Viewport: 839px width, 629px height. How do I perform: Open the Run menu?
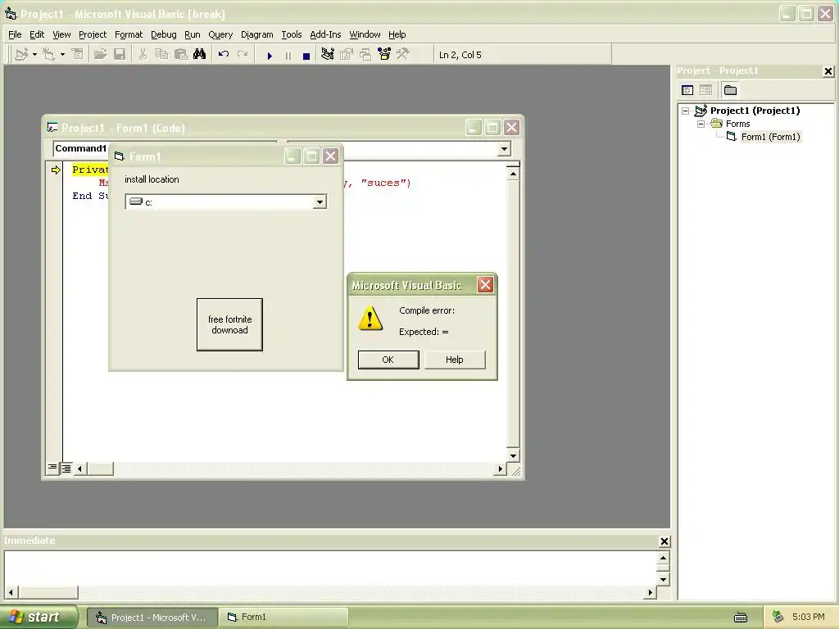tap(192, 34)
